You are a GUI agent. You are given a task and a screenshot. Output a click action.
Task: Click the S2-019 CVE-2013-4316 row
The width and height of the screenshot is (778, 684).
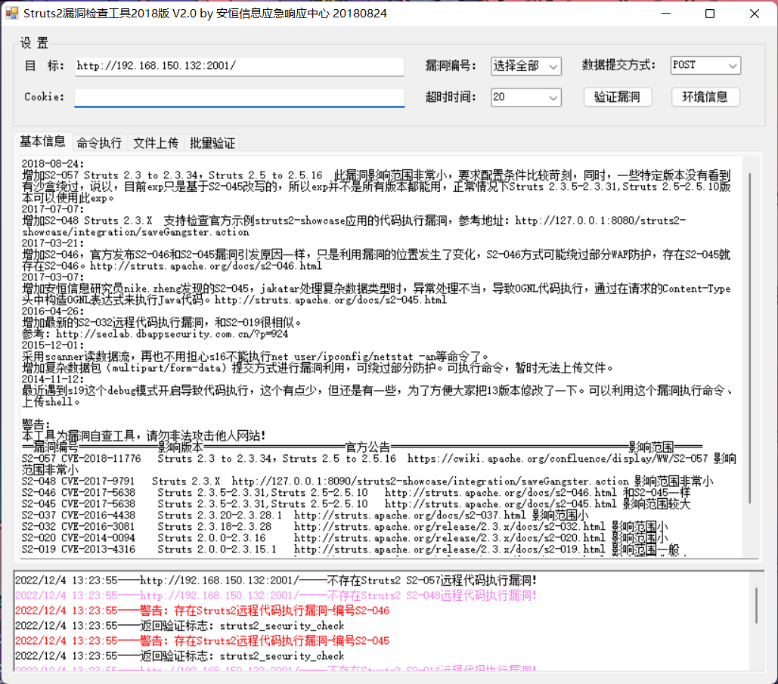pos(351,549)
